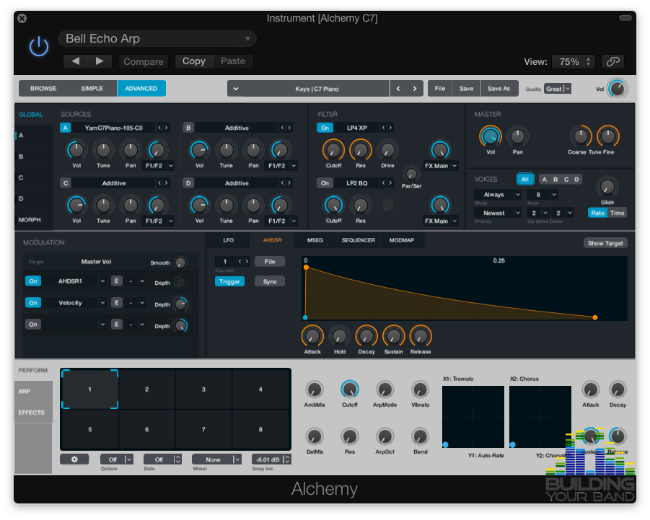Screen dimensions: 650x520
Task: Toggle filter 1 LP4 XP On button
Action: (325, 128)
